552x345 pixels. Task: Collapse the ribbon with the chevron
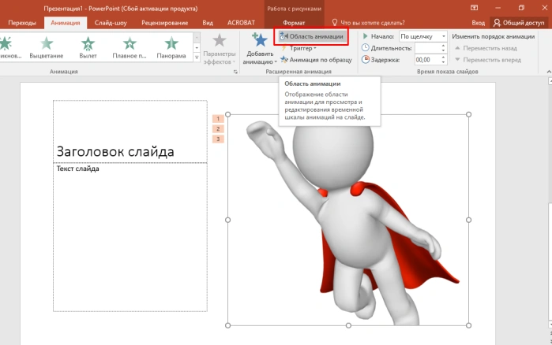[549, 72]
